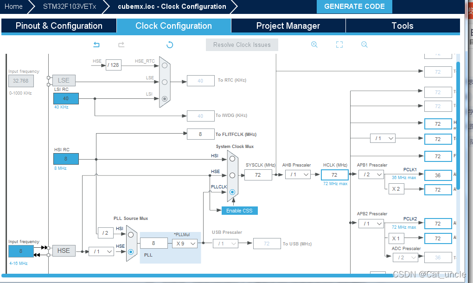
Task: Go to Home breadcrumb
Action: [x=13, y=6]
